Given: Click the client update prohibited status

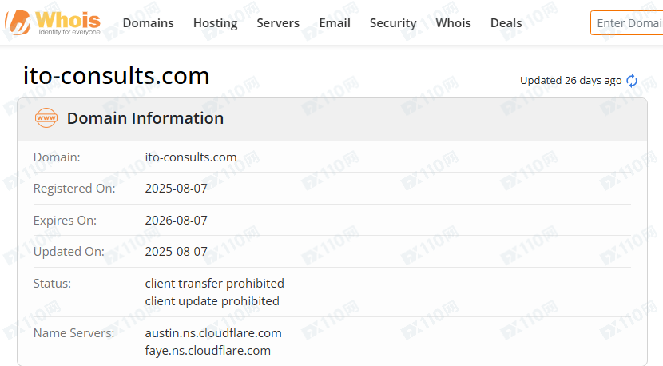Looking at the screenshot, I should (212, 301).
